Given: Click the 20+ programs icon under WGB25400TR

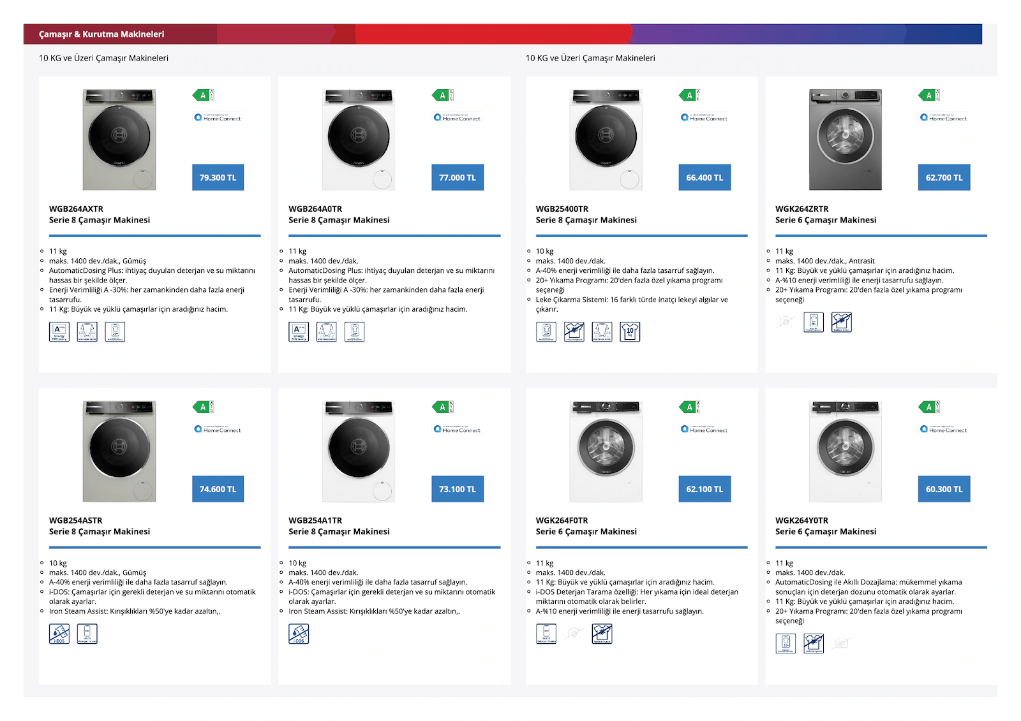Looking at the screenshot, I should point(546,332).
